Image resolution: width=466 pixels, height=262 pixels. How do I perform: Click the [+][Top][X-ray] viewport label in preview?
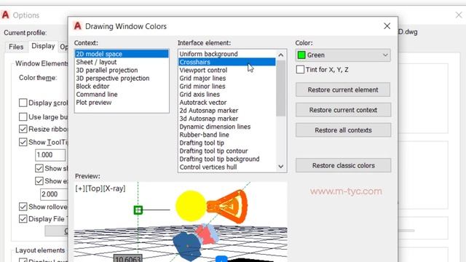point(100,188)
